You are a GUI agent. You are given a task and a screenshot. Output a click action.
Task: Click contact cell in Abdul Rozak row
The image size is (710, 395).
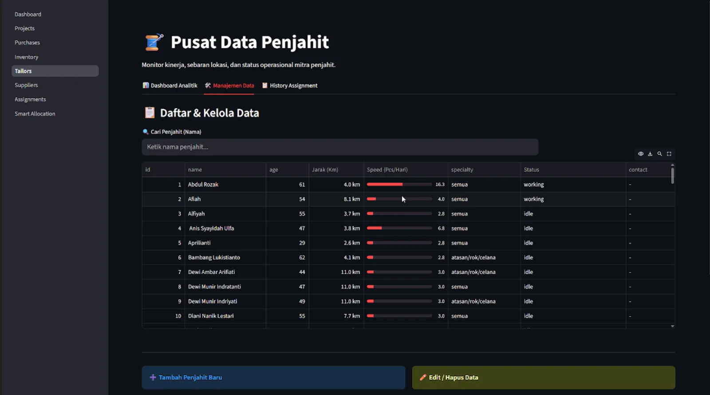648,184
